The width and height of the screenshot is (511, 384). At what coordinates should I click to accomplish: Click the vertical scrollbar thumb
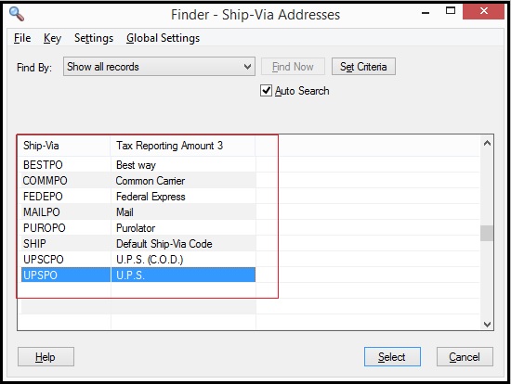click(x=487, y=233)
